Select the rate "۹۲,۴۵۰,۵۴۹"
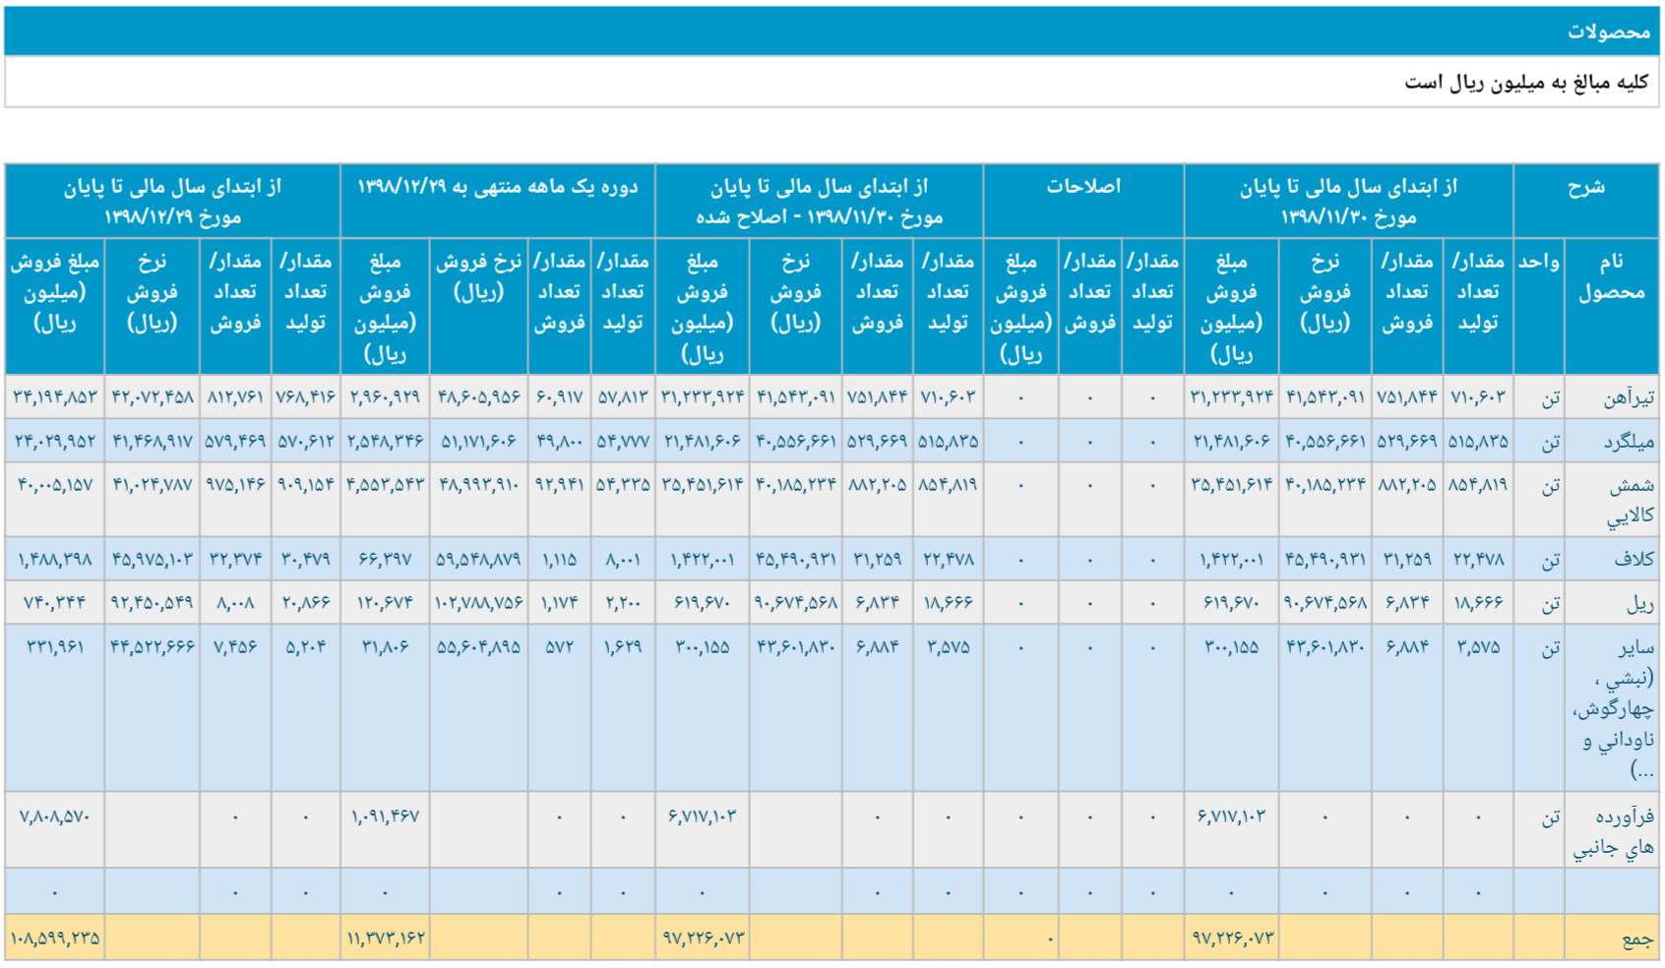This screenshot has height=968, width=1665. [153, 602]
